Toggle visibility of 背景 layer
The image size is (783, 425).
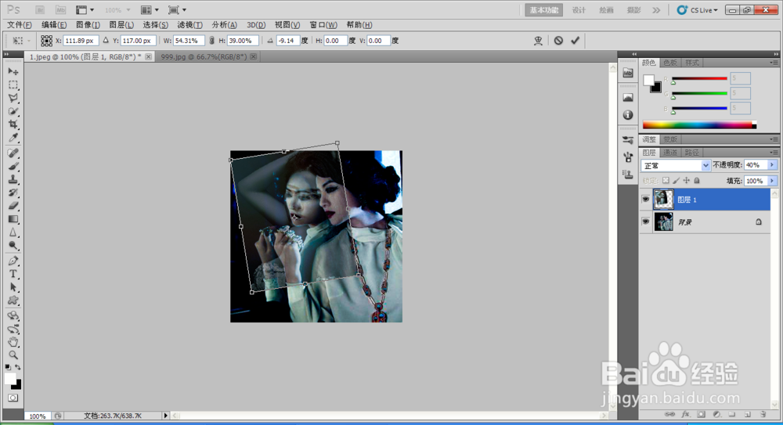(x=645, y=222)
